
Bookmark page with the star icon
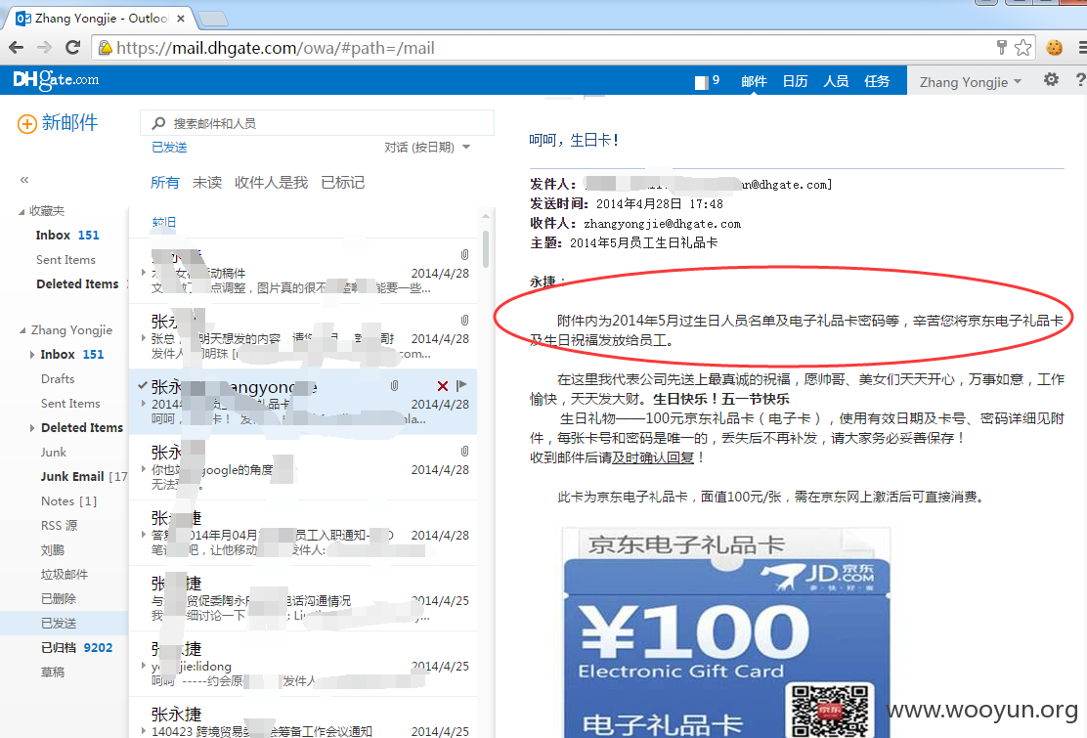(x=1022, y=48)
